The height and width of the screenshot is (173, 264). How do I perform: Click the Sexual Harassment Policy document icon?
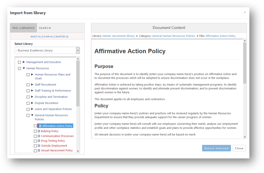[x=39, y=150]
